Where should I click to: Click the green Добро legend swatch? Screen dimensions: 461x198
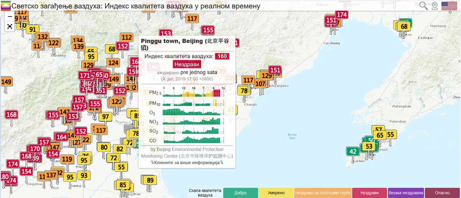(240, 193)
